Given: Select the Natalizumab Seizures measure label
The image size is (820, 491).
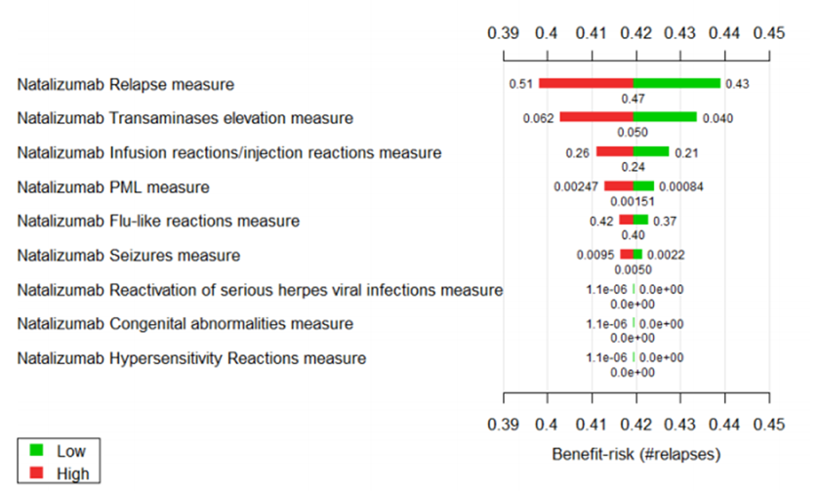Looking at the screenshot, I should point(128,256).
